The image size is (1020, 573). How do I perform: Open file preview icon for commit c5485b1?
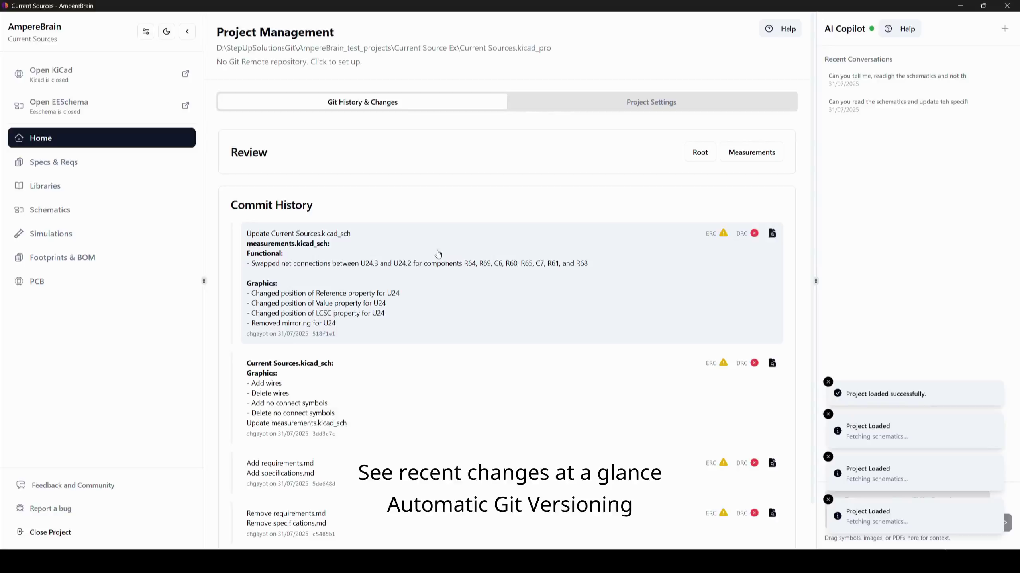772,513
